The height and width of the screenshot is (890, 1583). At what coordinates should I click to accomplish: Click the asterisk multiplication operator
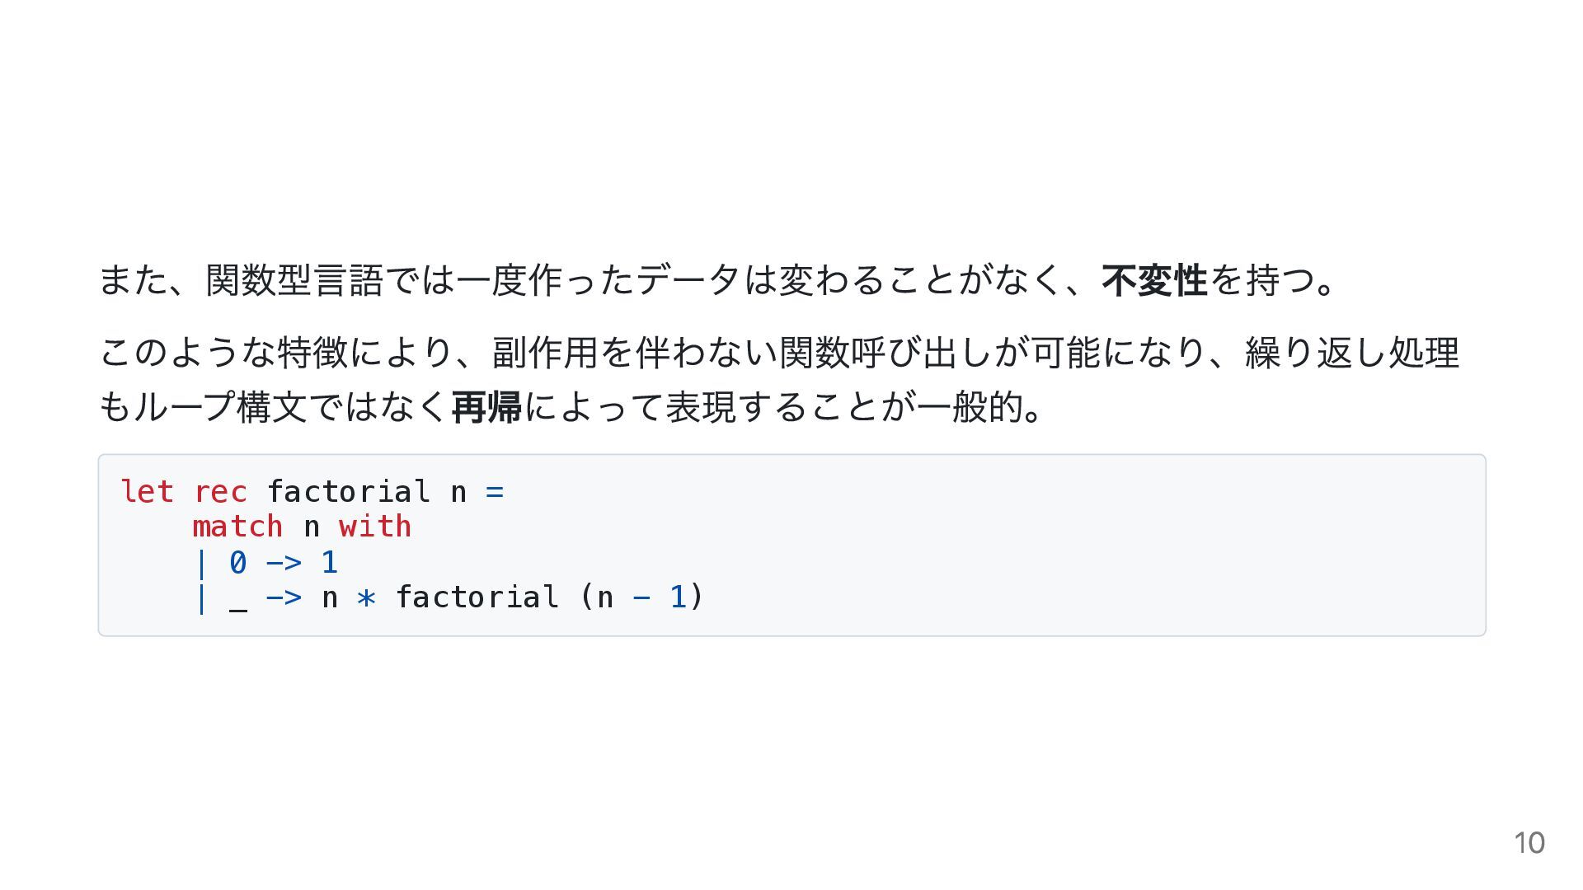[366, 597]
